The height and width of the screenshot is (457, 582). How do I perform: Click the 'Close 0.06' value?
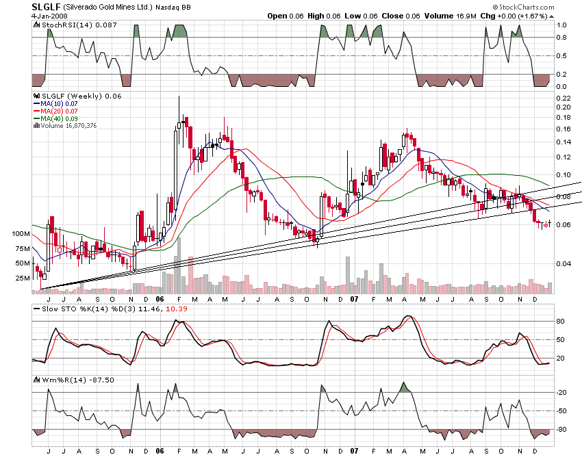(x=401, y=16)
